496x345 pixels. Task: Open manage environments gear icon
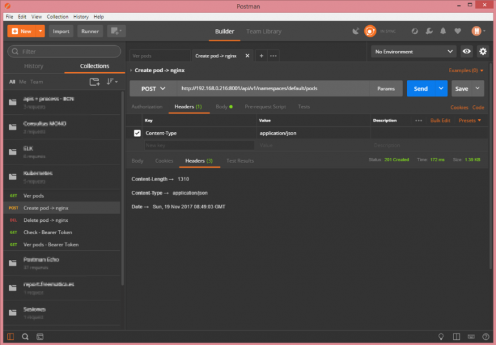click(482, 52)
